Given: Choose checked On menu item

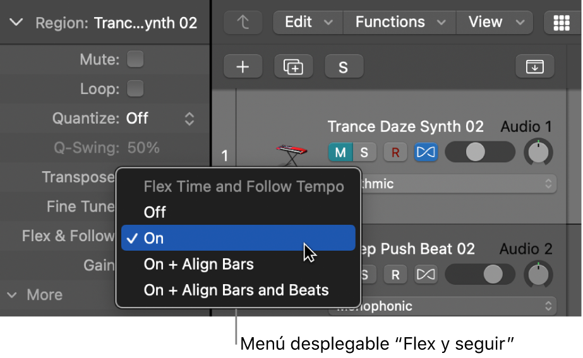Looking at the screenshot, I should tap(238, 238).
